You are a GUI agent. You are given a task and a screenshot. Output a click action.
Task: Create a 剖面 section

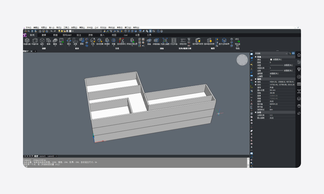[x=149, y=41]
